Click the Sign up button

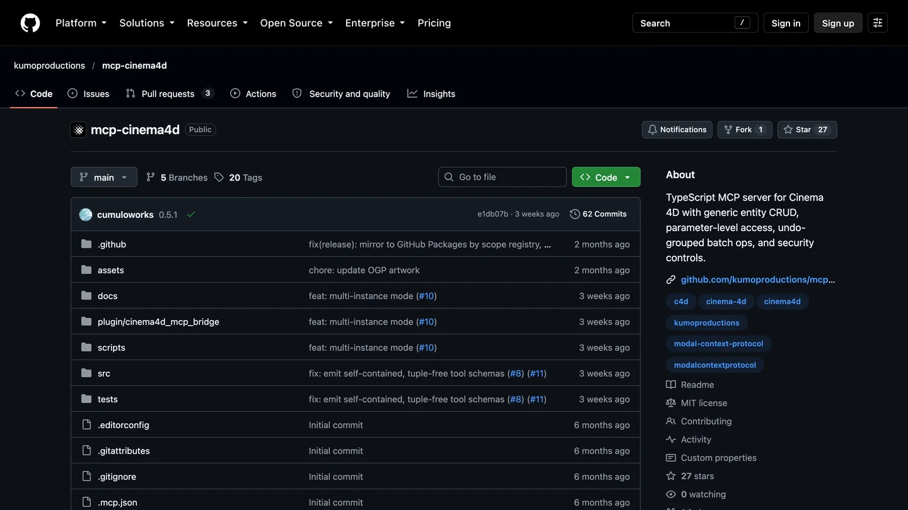[838, 23]
